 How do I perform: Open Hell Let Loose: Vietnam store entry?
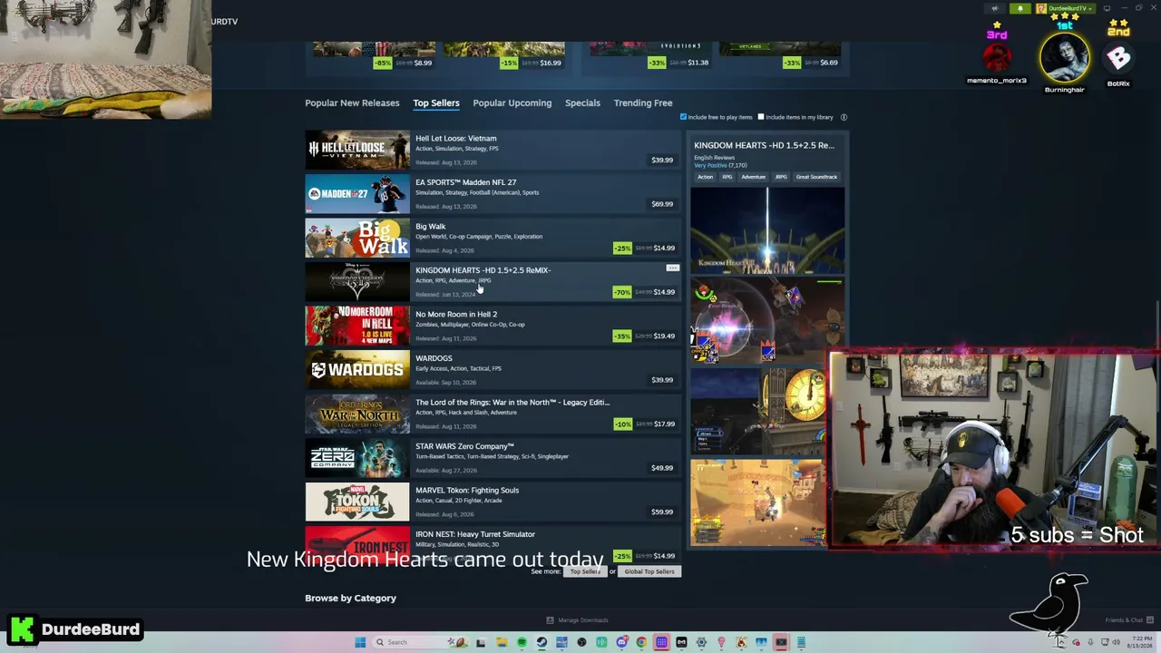[x=493, y=149]
